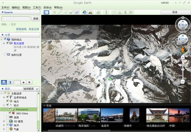Click the magnifier search icon in Places panel

(4, 82)
